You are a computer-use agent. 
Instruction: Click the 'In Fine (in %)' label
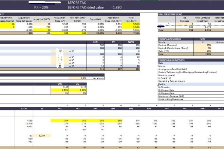pos(165,78)
